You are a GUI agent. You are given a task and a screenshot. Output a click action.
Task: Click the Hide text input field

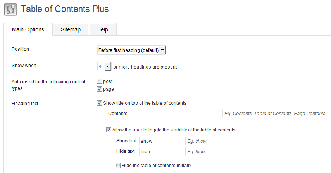[162, 152]
